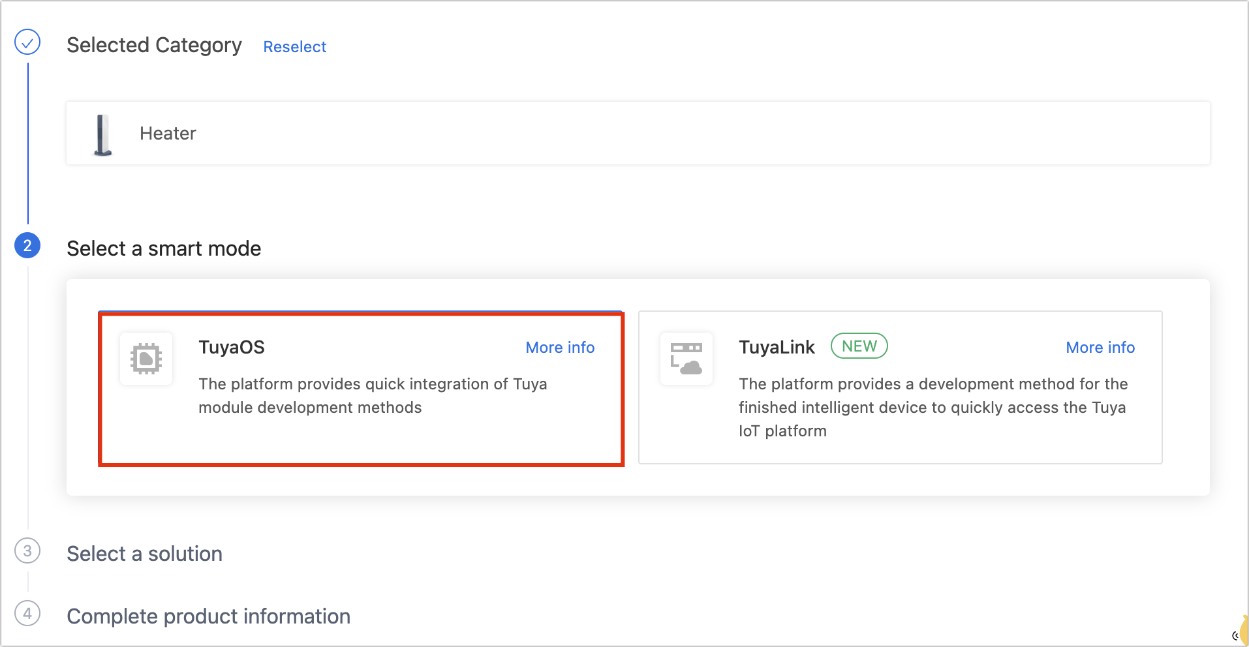Click the Select a smart mode heading

[164, 248]
